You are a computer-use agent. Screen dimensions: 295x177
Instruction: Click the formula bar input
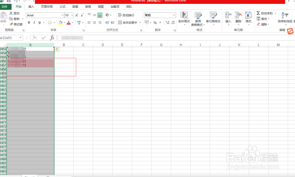[176, 38]
